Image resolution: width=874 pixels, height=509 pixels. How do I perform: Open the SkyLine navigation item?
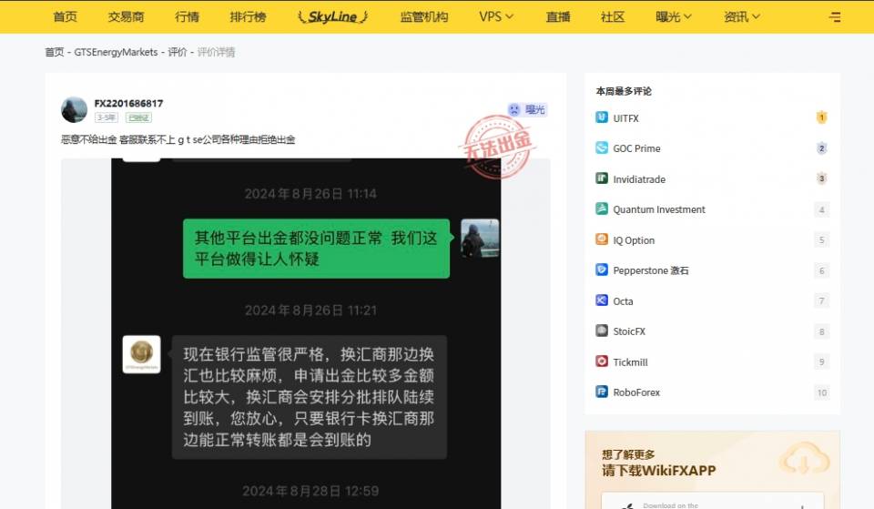[333, 16]
